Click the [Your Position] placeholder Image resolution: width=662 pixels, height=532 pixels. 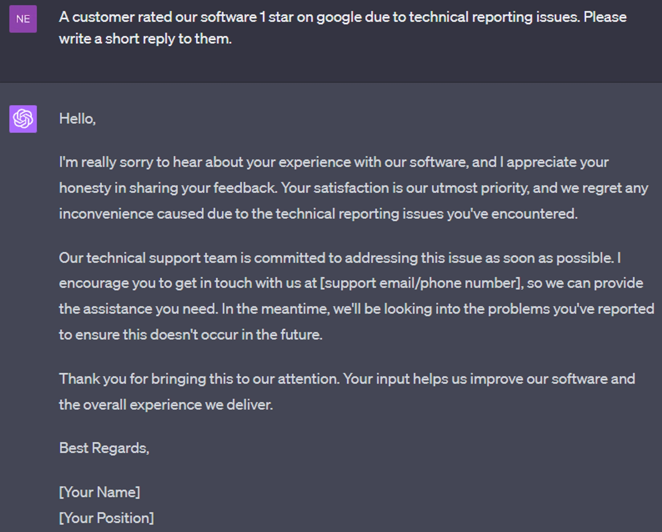(x=106, y=518)
